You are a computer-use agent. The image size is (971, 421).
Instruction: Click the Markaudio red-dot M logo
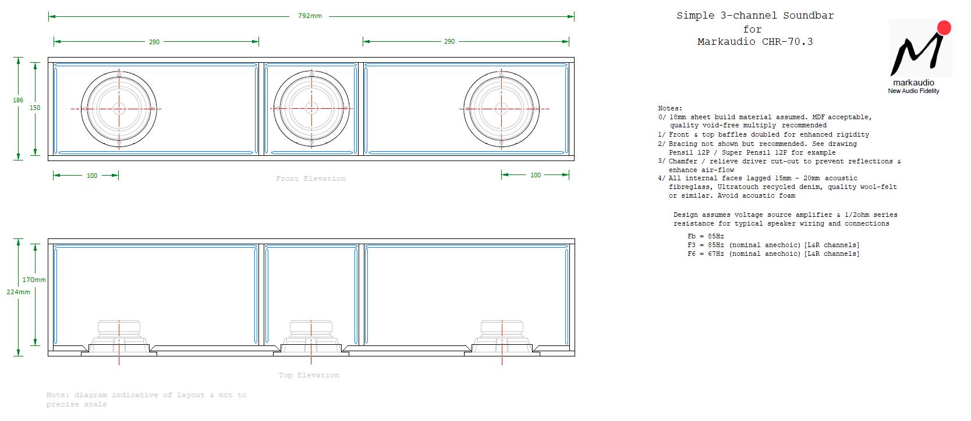click(921, 48)
